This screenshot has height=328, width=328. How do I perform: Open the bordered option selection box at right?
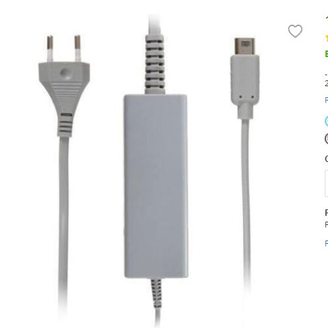point(327,183)
